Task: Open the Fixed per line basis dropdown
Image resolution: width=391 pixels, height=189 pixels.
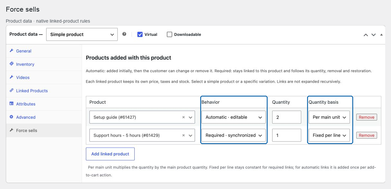Action: (x=329, y=135)
